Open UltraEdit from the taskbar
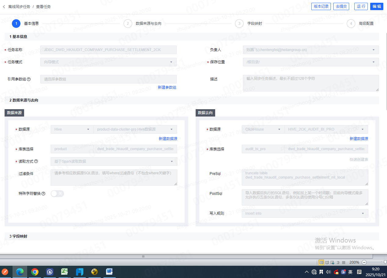387x278 pixels. click(95, 272)
